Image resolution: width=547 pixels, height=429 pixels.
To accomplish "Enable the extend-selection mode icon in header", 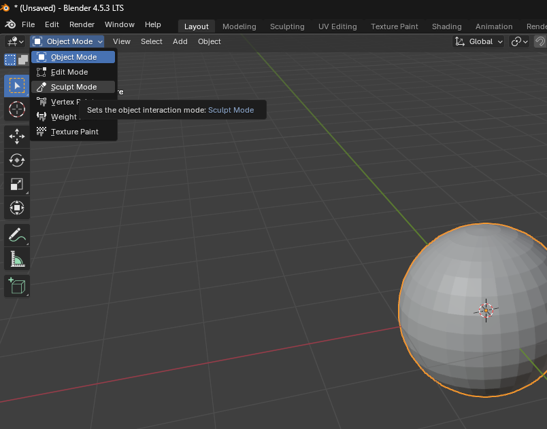I will 22,60.
